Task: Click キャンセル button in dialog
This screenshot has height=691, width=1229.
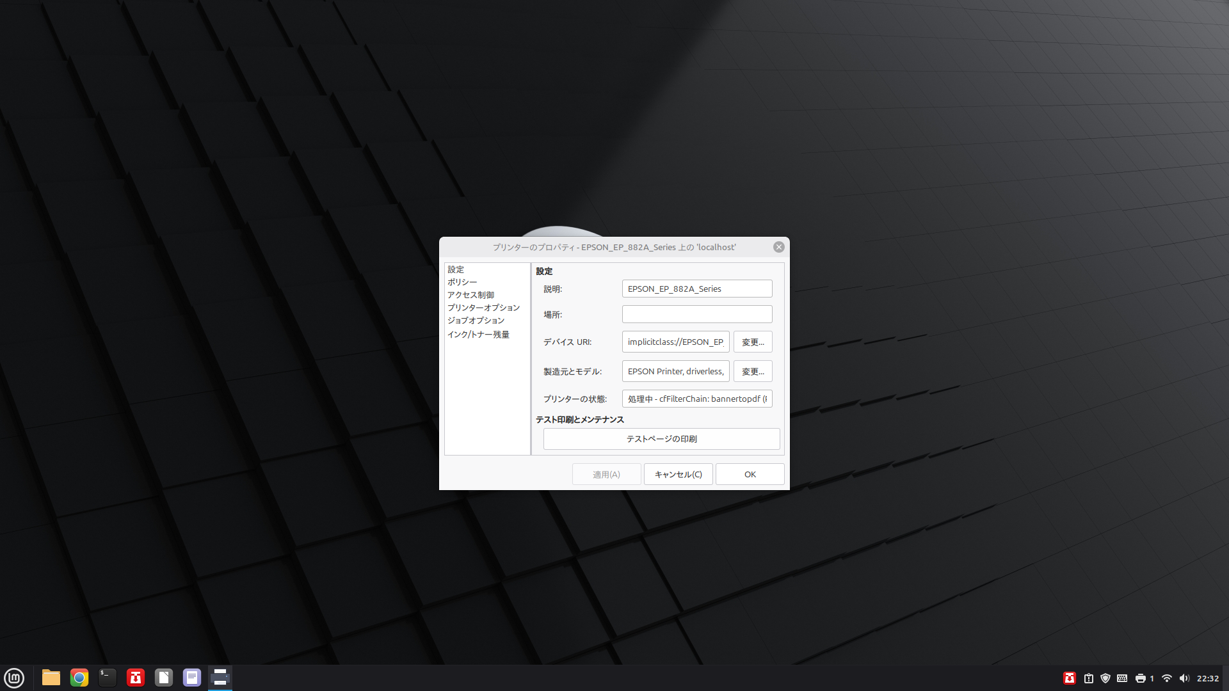Action: click(x=678, y=474)
